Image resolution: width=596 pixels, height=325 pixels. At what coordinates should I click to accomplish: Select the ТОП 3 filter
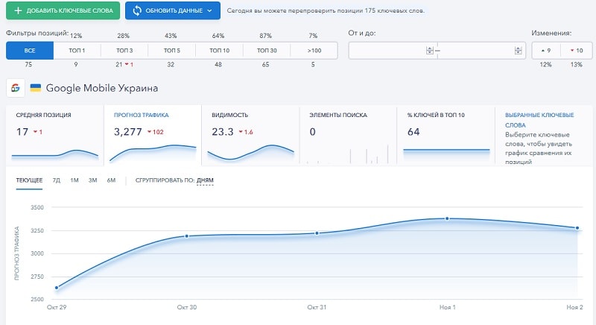click(x=124, y=51)
